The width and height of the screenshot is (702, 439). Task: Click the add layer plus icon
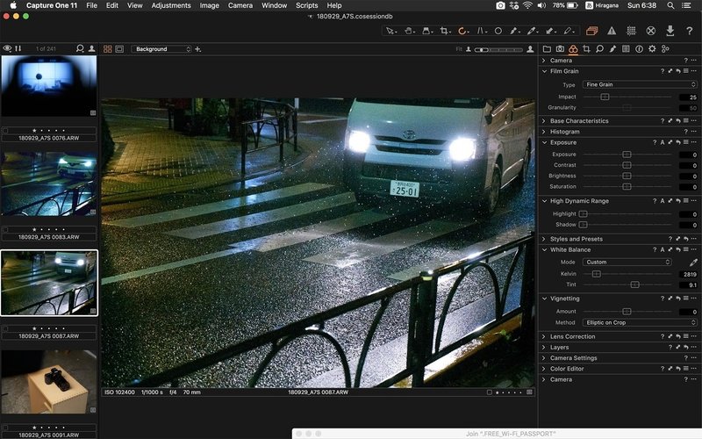click(198, 49)
